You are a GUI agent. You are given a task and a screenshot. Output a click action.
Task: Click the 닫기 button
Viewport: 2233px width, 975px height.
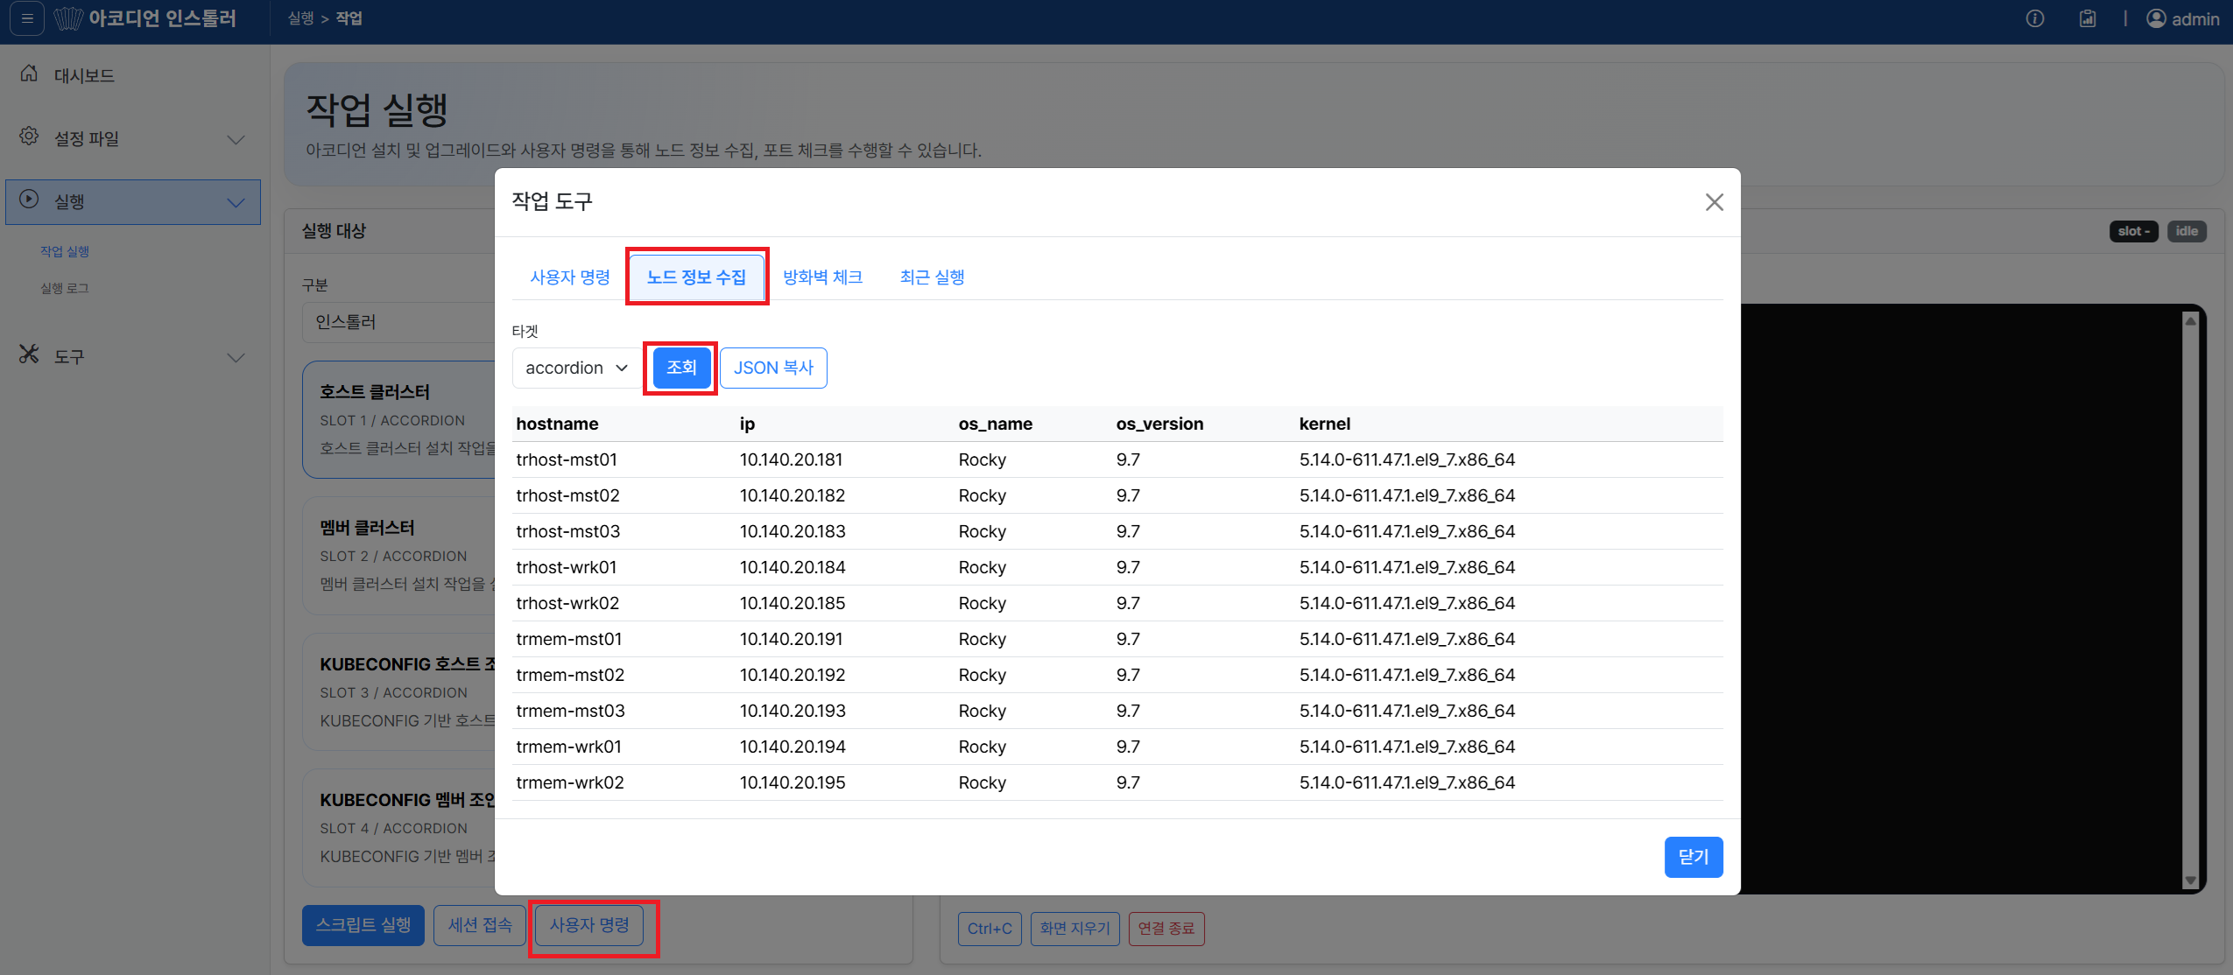tap(1693, 857)
